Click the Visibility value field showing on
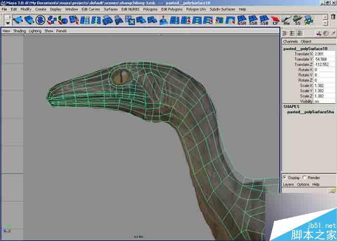 324,101
